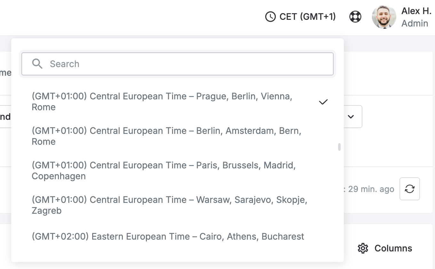Click the magnifier icon in search field
435x269 pixels.
click(x=37, y=64)
